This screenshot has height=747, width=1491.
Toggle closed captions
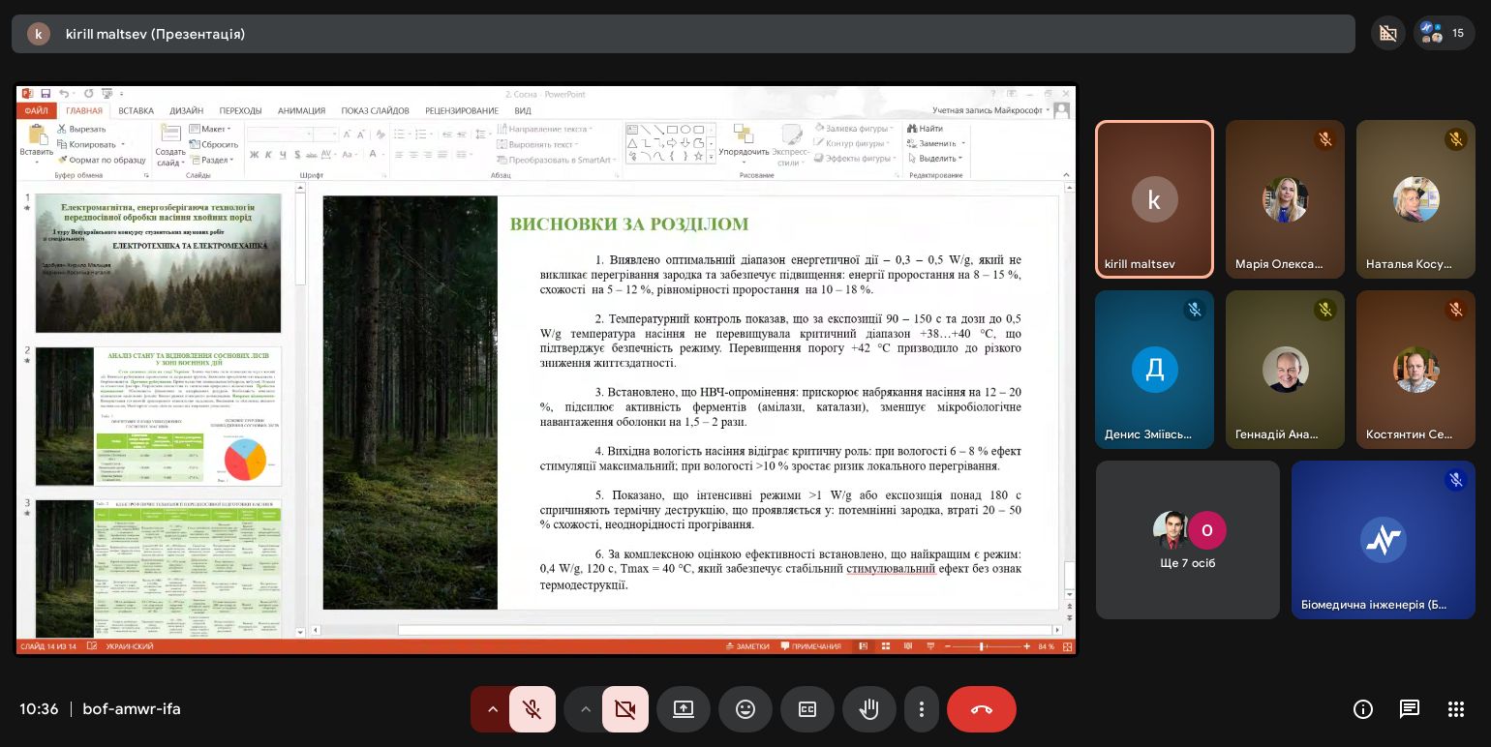pyautogui.click(x=806, y=709)
